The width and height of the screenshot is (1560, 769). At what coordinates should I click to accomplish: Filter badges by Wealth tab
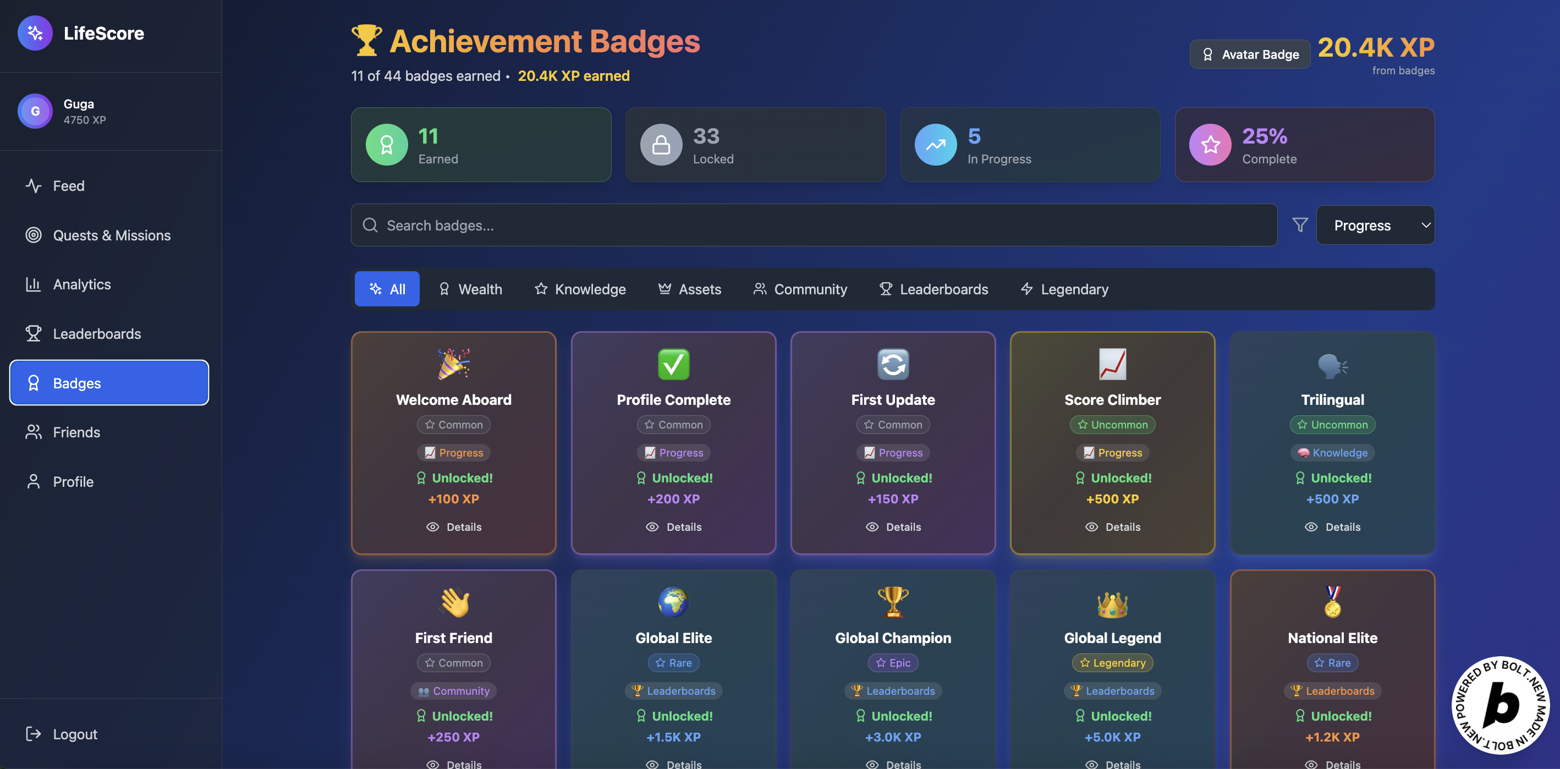(470, 289)
